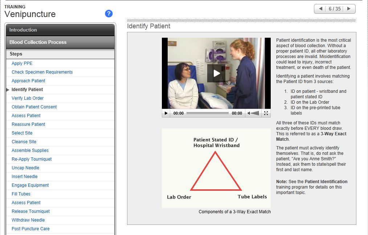Screen dimensions: 368x235
Task: Select the Verify Lab Order step
Action: pos(28,98)
